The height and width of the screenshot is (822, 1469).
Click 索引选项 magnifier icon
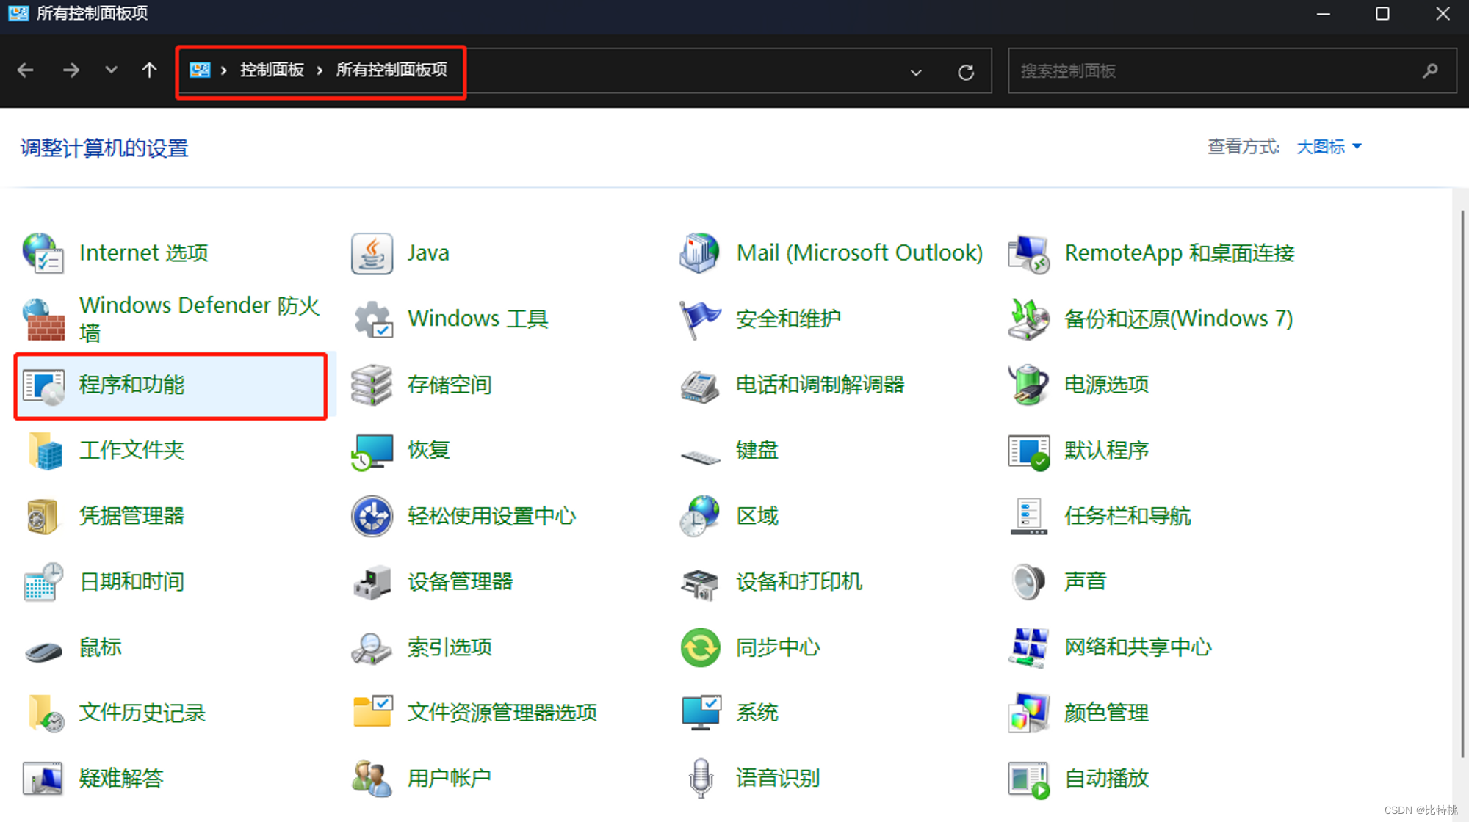pyautogui.click(x=372, y=648)
